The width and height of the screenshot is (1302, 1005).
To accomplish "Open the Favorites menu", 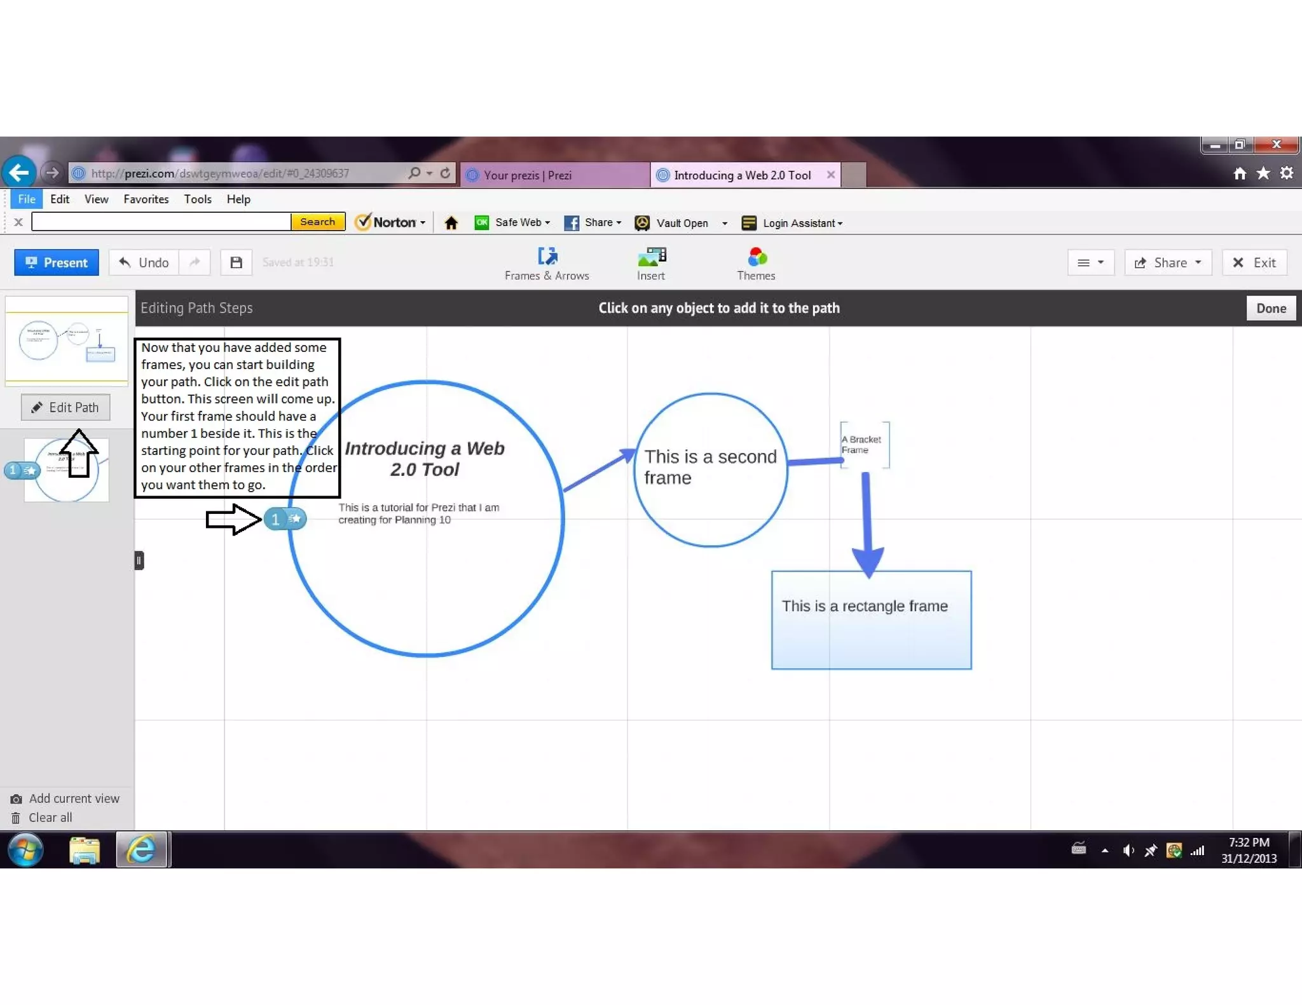I will [146, 199].
